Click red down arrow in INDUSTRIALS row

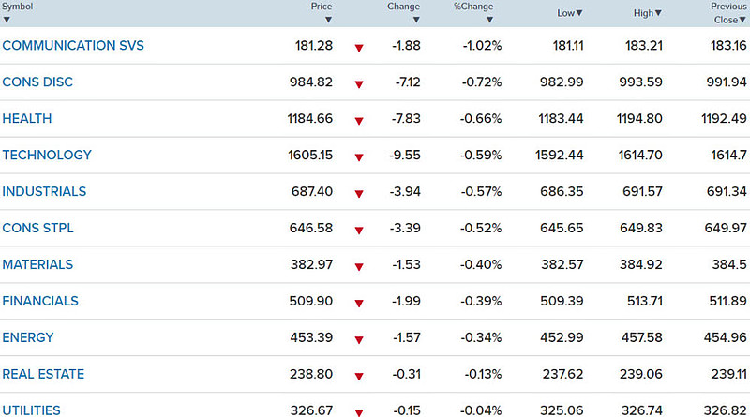pos(358,194)
